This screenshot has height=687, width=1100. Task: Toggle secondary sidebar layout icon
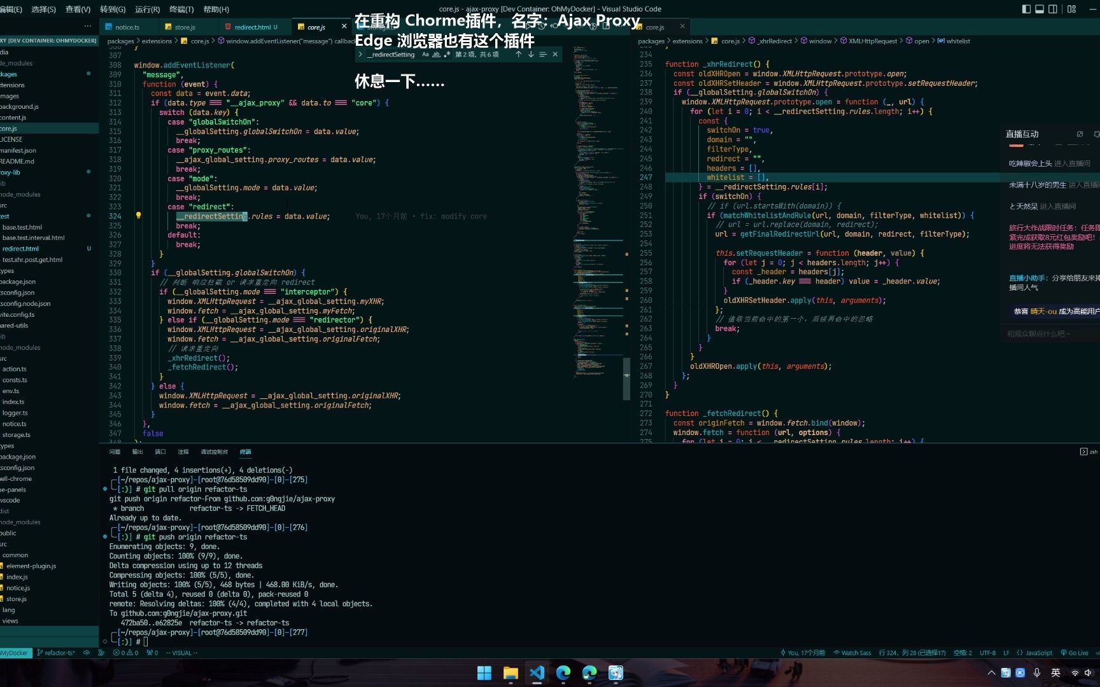tap(1053, 9)
